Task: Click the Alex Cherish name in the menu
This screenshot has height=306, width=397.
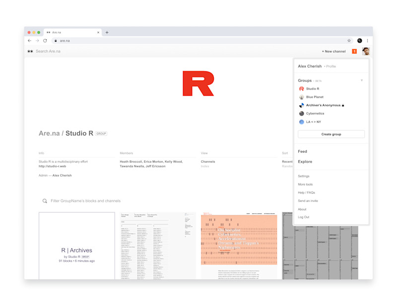Action: coord(310,66)
